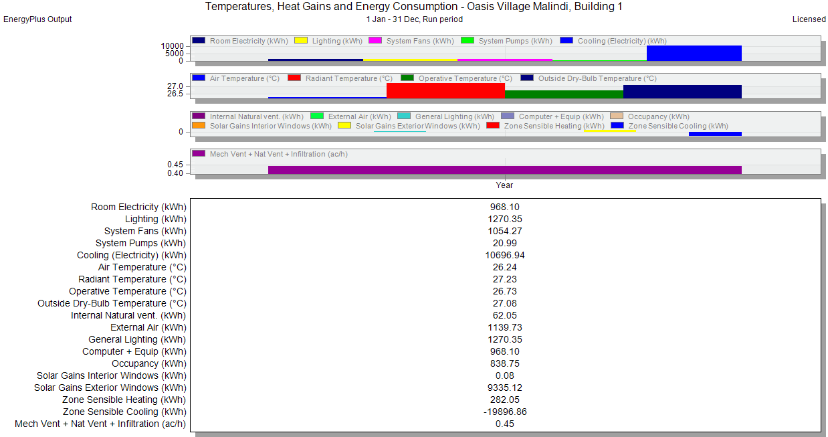
Task: Click the Outside Dry-Bulb Temperature value 27.08
Action: 505,303
